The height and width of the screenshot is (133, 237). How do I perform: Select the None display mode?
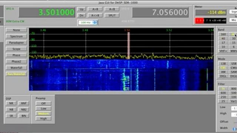click(x=16, y=30)
